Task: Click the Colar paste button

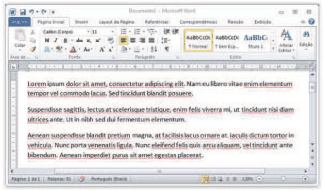Action: 19,41
